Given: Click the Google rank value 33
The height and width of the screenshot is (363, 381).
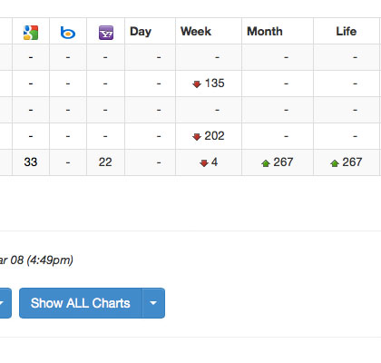Looking at the screenshot, I should click(x=31, y=162).
